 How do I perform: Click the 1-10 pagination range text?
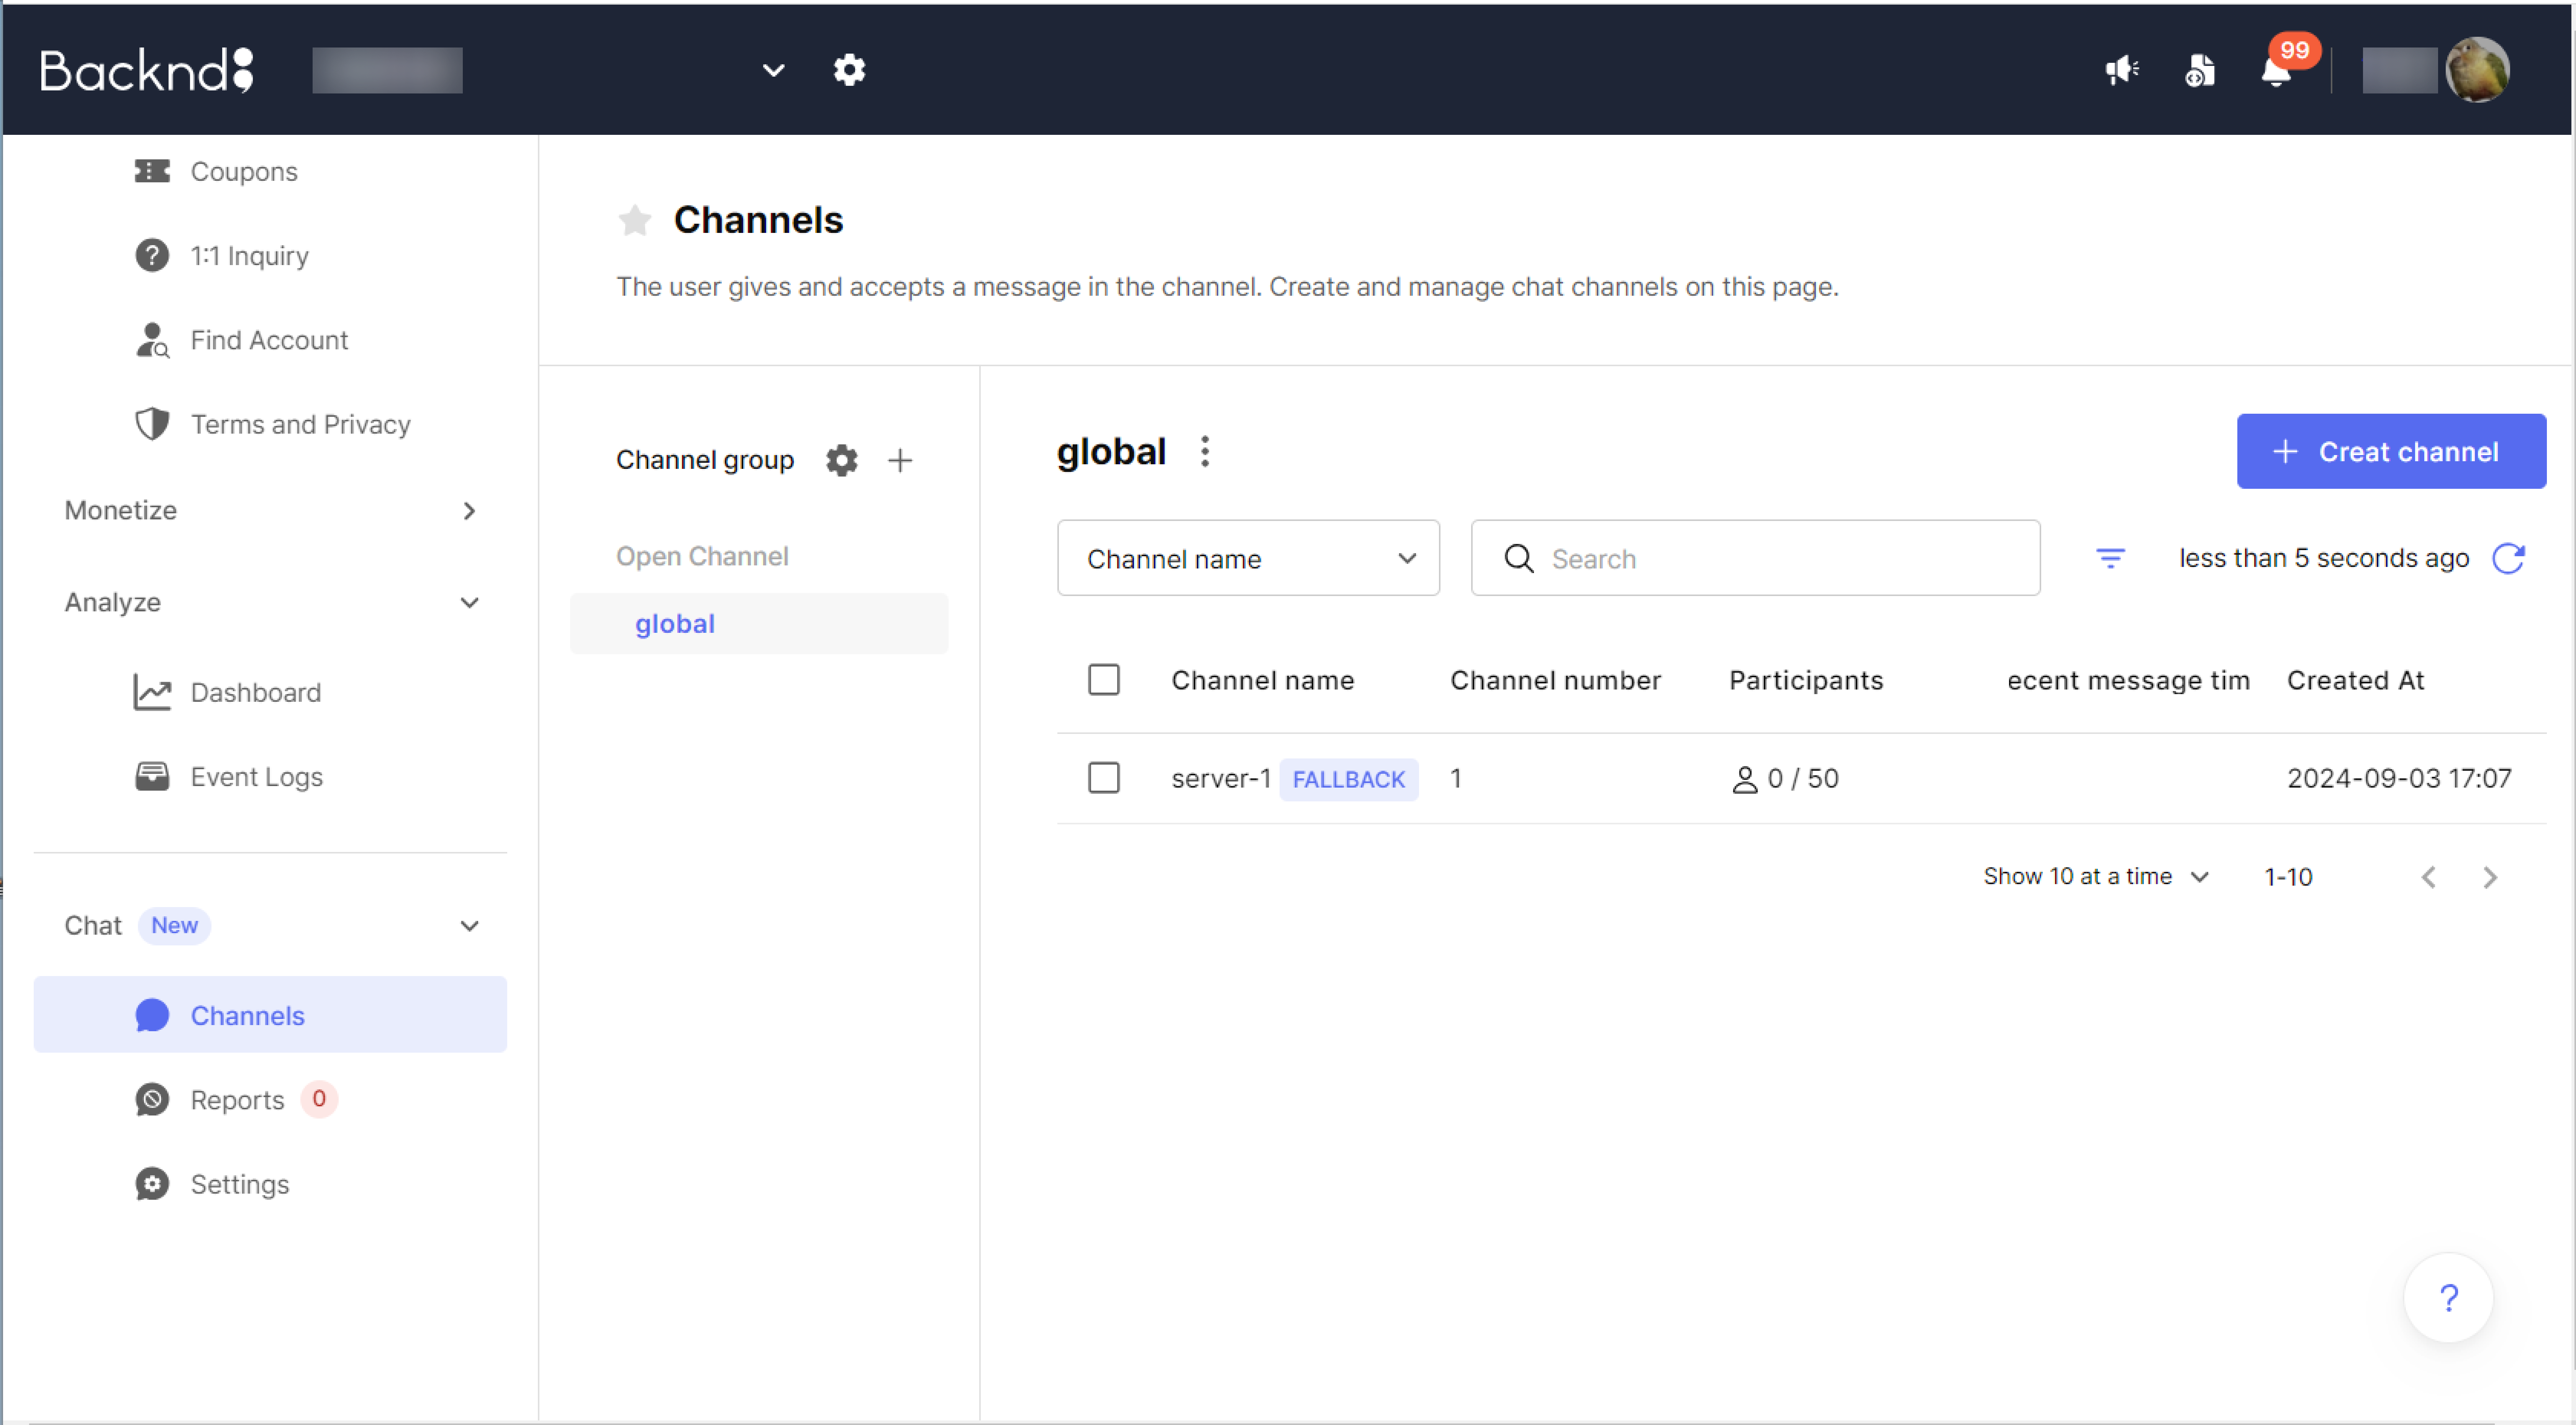click(x=2287, y=877)
